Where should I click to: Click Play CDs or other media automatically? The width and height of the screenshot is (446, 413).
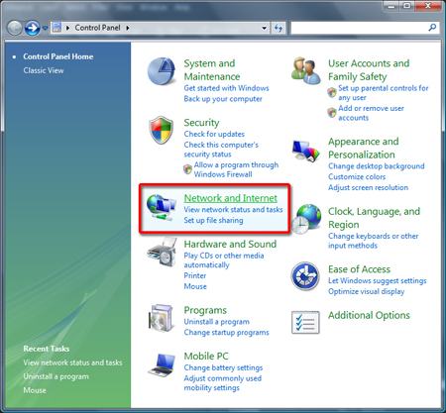tap(224, 260)
